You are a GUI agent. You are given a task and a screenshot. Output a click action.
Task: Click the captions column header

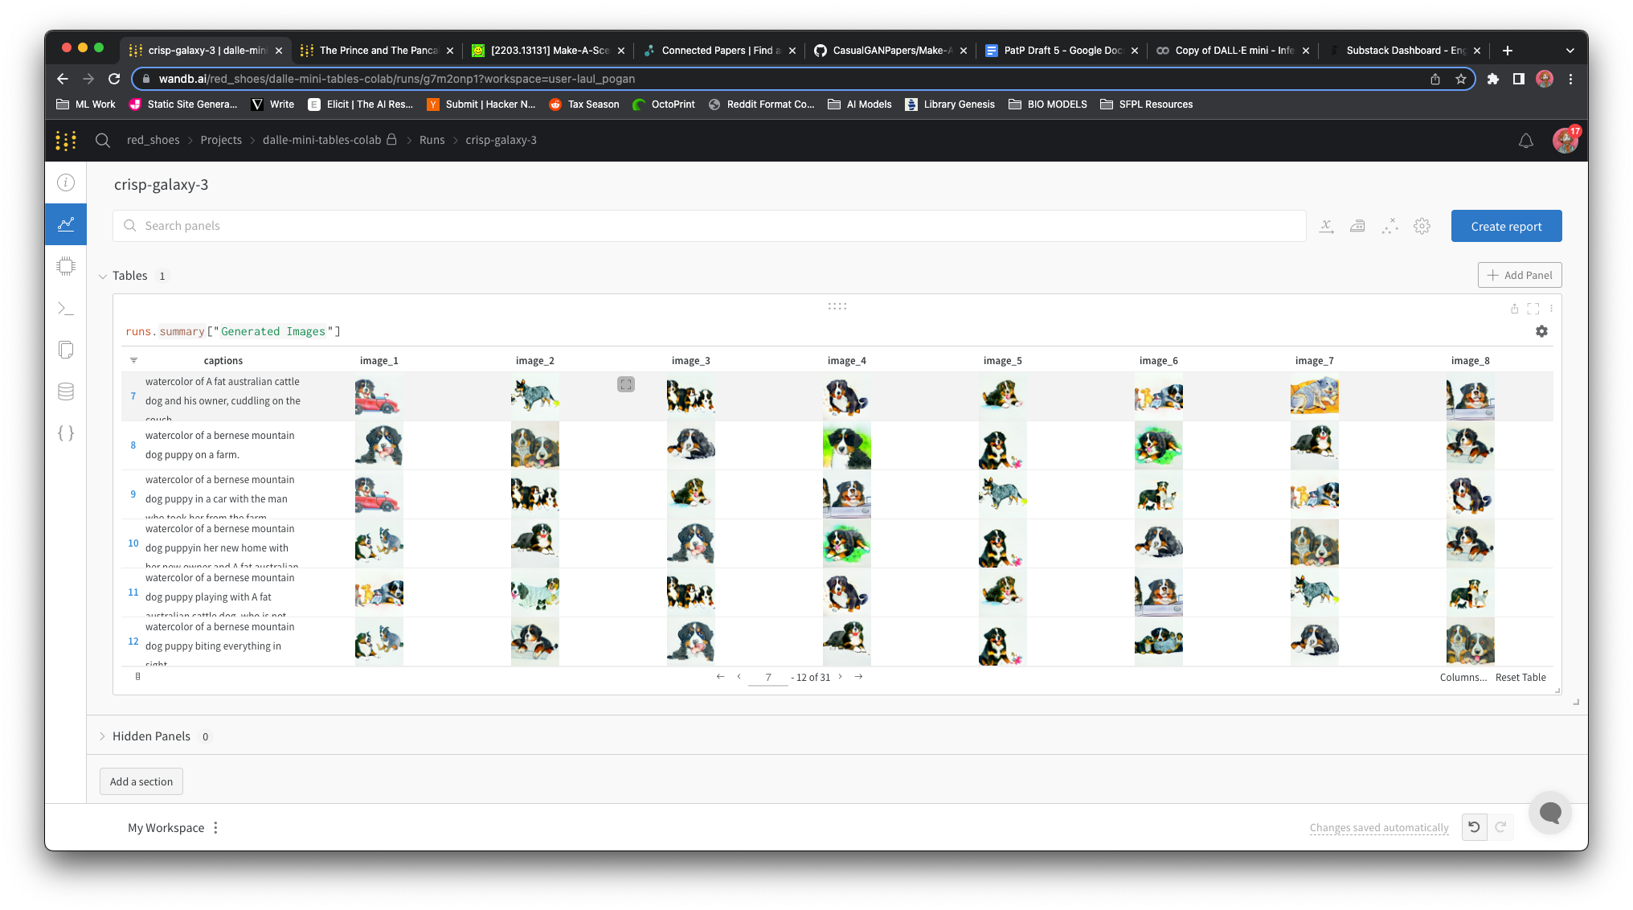click(223, 361)
